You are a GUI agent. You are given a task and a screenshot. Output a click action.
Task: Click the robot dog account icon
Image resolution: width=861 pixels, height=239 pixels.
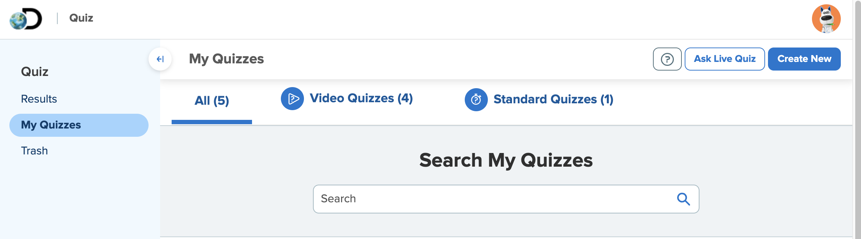click(827, 19)
